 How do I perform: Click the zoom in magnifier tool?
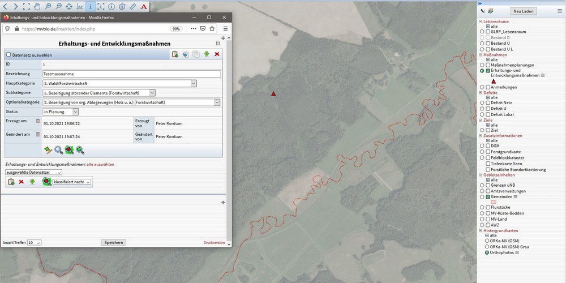[48, 6]
